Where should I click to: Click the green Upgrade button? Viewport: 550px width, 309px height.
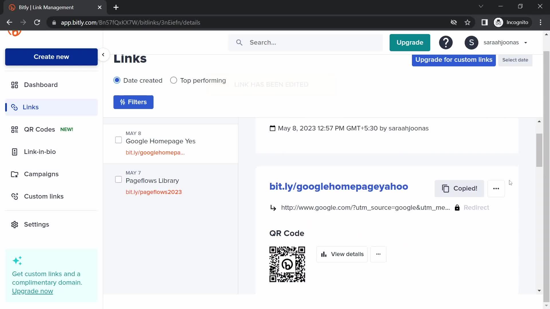click(x=410, y=43)
